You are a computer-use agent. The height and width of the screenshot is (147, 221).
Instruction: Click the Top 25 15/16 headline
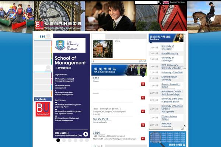click(x=101, y=119)
